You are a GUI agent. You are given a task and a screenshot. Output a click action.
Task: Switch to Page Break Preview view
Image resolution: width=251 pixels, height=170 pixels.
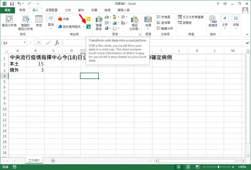click(198, 167)
